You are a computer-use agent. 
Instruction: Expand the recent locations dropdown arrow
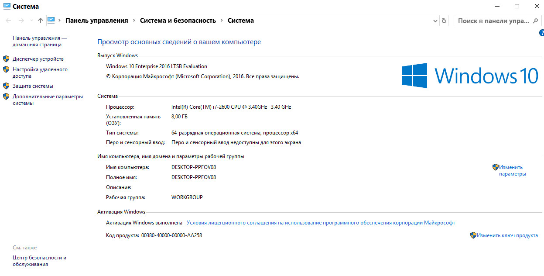pos(31,21)
